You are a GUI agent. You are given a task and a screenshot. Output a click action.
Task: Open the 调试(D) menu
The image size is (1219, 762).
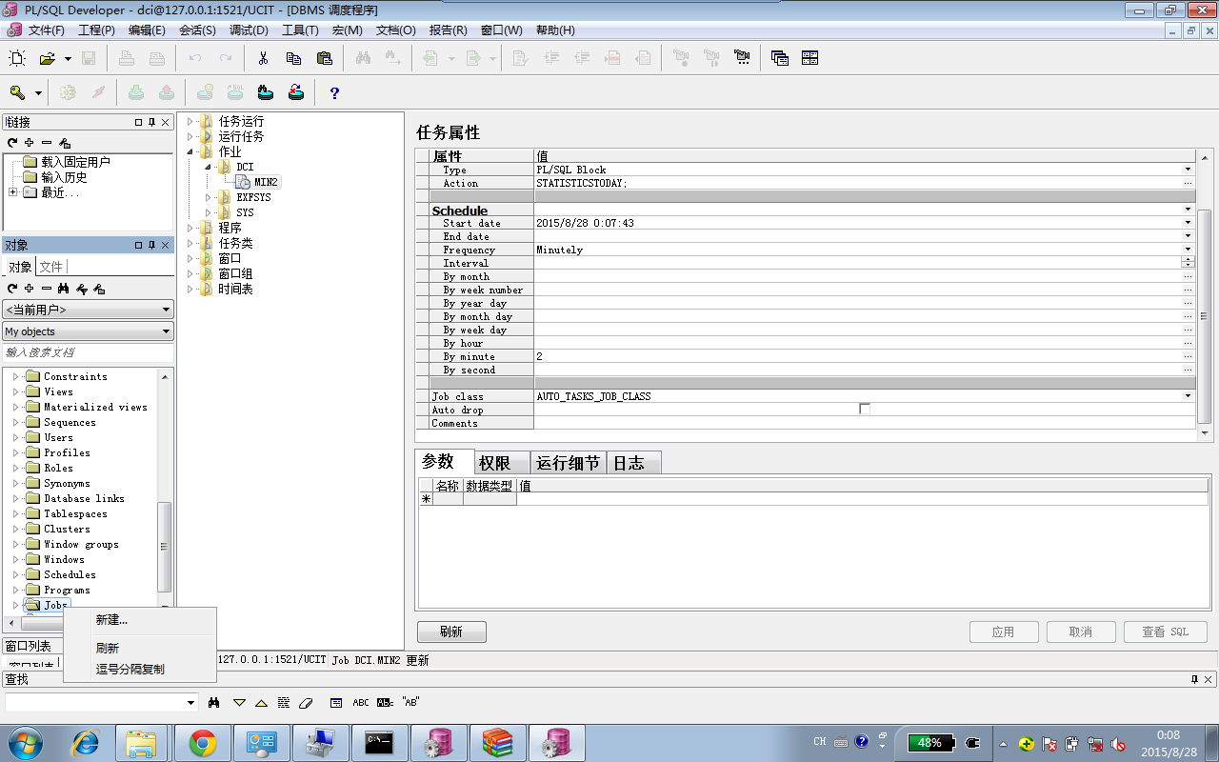[x=249, y=30]
